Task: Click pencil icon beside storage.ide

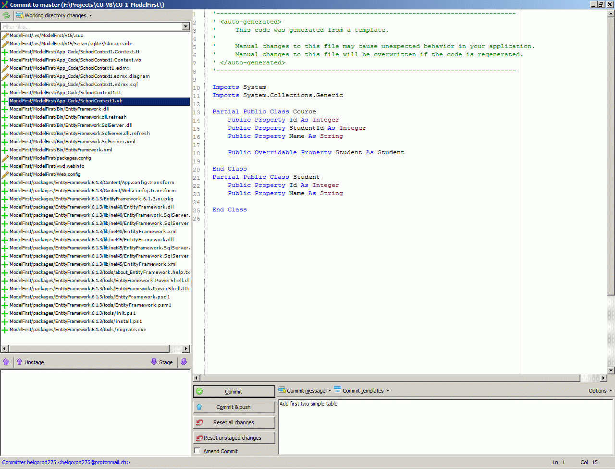Action: coord(5,44)
